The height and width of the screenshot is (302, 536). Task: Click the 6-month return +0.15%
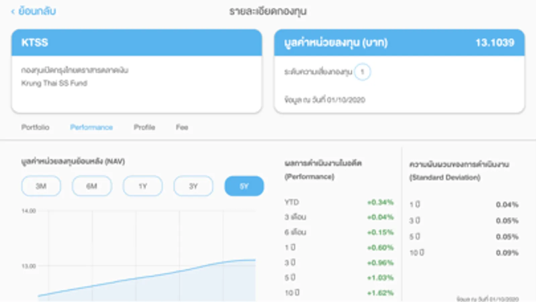pos(380,232)
